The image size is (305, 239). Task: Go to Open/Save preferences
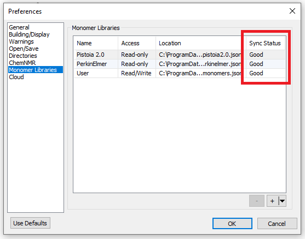point(24,49)
